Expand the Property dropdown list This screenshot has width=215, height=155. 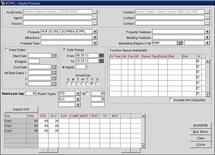(95, 32)
